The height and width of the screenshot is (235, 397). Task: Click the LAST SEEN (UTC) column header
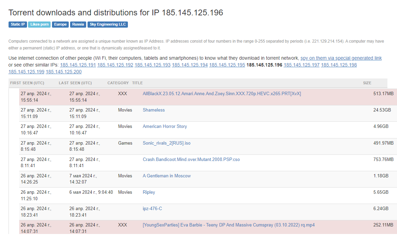coord(75,83)
